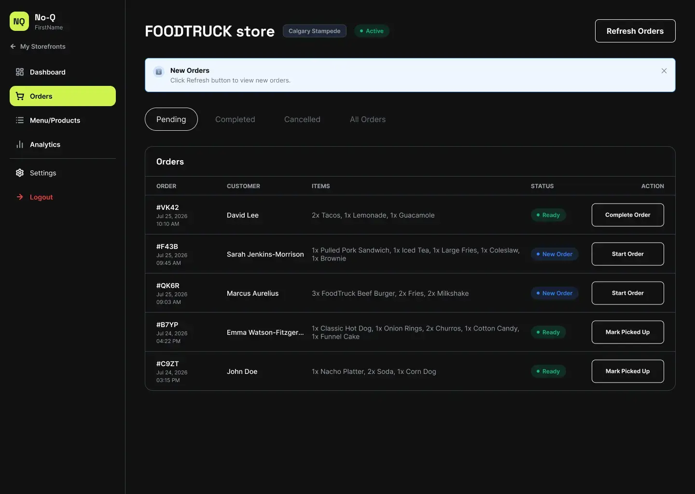Click the NQ logo icon
The height and width of the screenshot is (494, 695).
click(19, 21)
